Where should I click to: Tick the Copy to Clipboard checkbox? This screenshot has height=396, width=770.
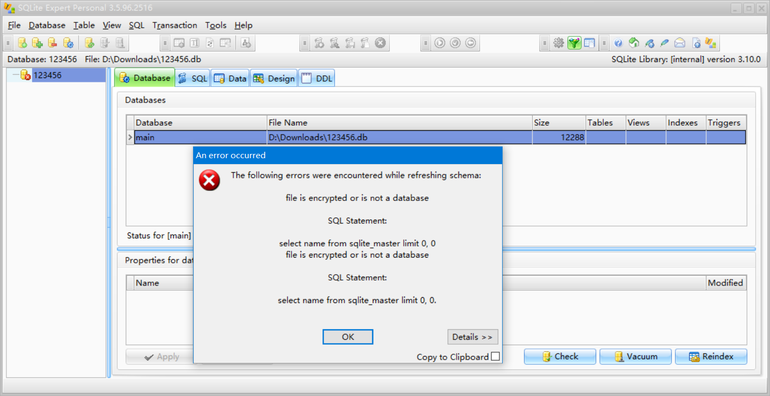(x=495, y=356)
